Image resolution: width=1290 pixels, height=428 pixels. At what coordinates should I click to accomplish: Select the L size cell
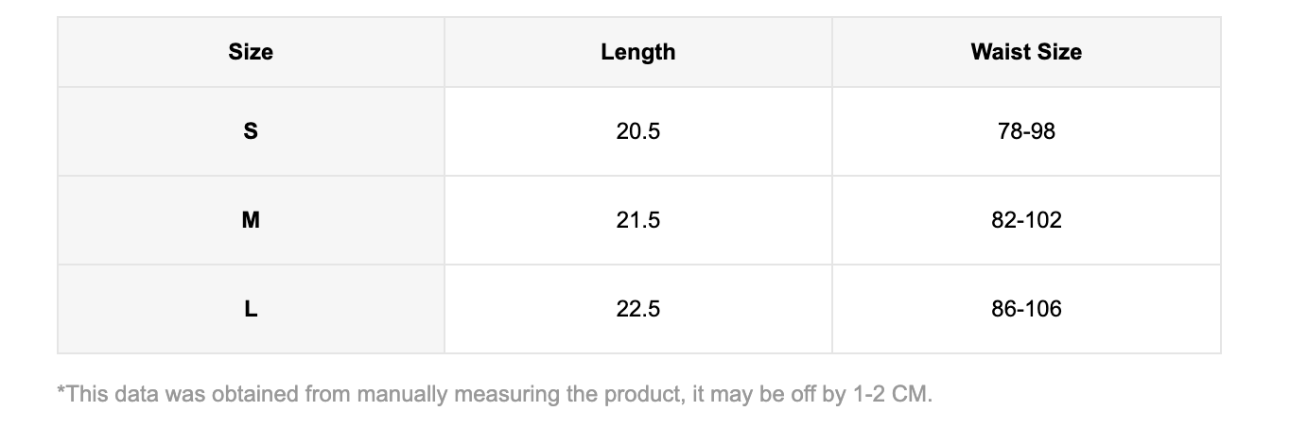(251, 309)
